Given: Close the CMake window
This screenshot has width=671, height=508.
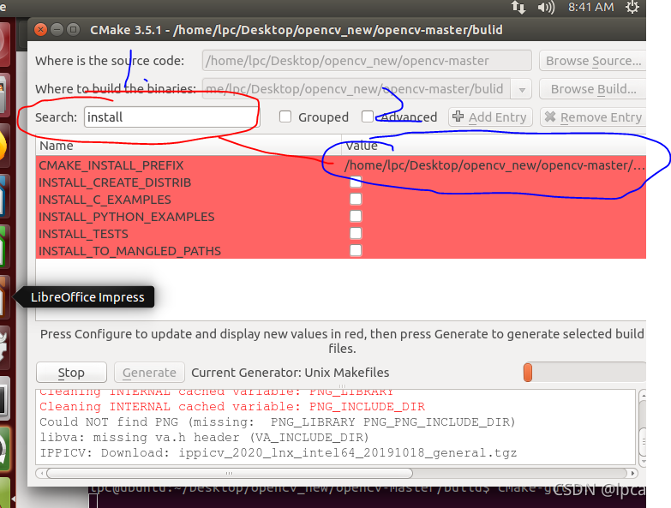Looking at the screenshot, I should click(x=40, y=29).
